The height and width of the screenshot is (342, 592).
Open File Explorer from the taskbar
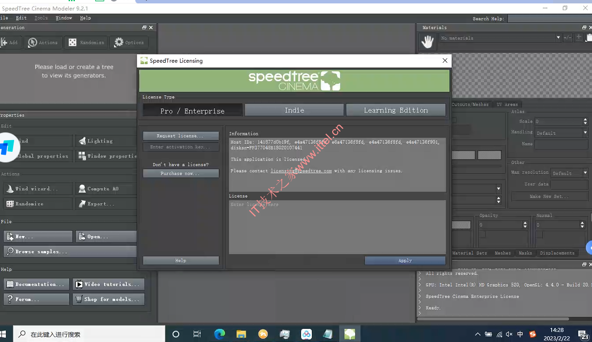point(241,334)
